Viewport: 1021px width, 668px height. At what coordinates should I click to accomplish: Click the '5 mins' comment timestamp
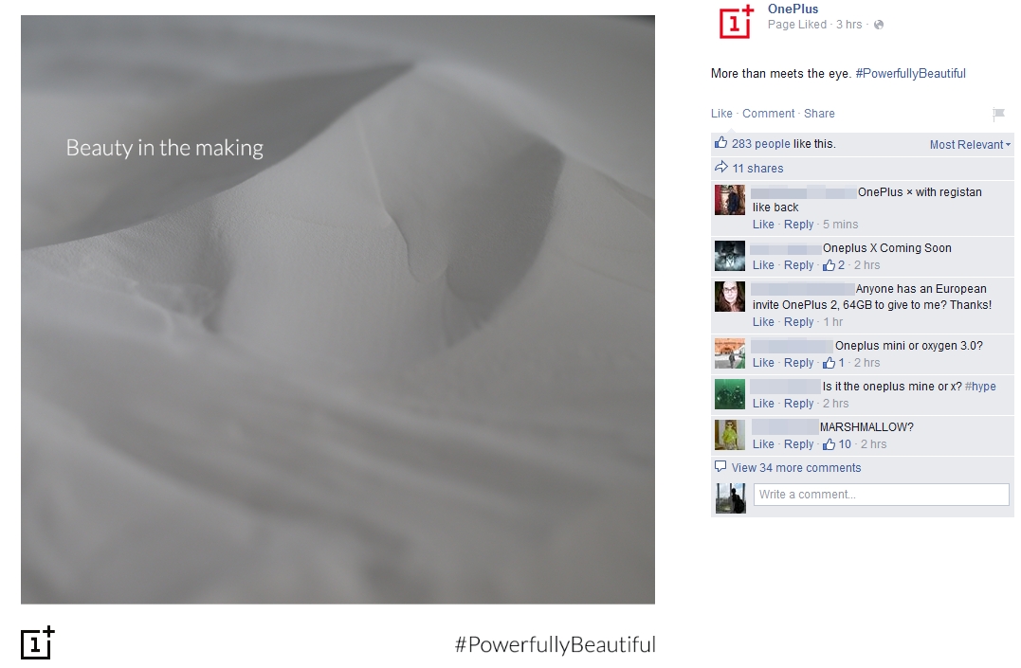point(841,225)
